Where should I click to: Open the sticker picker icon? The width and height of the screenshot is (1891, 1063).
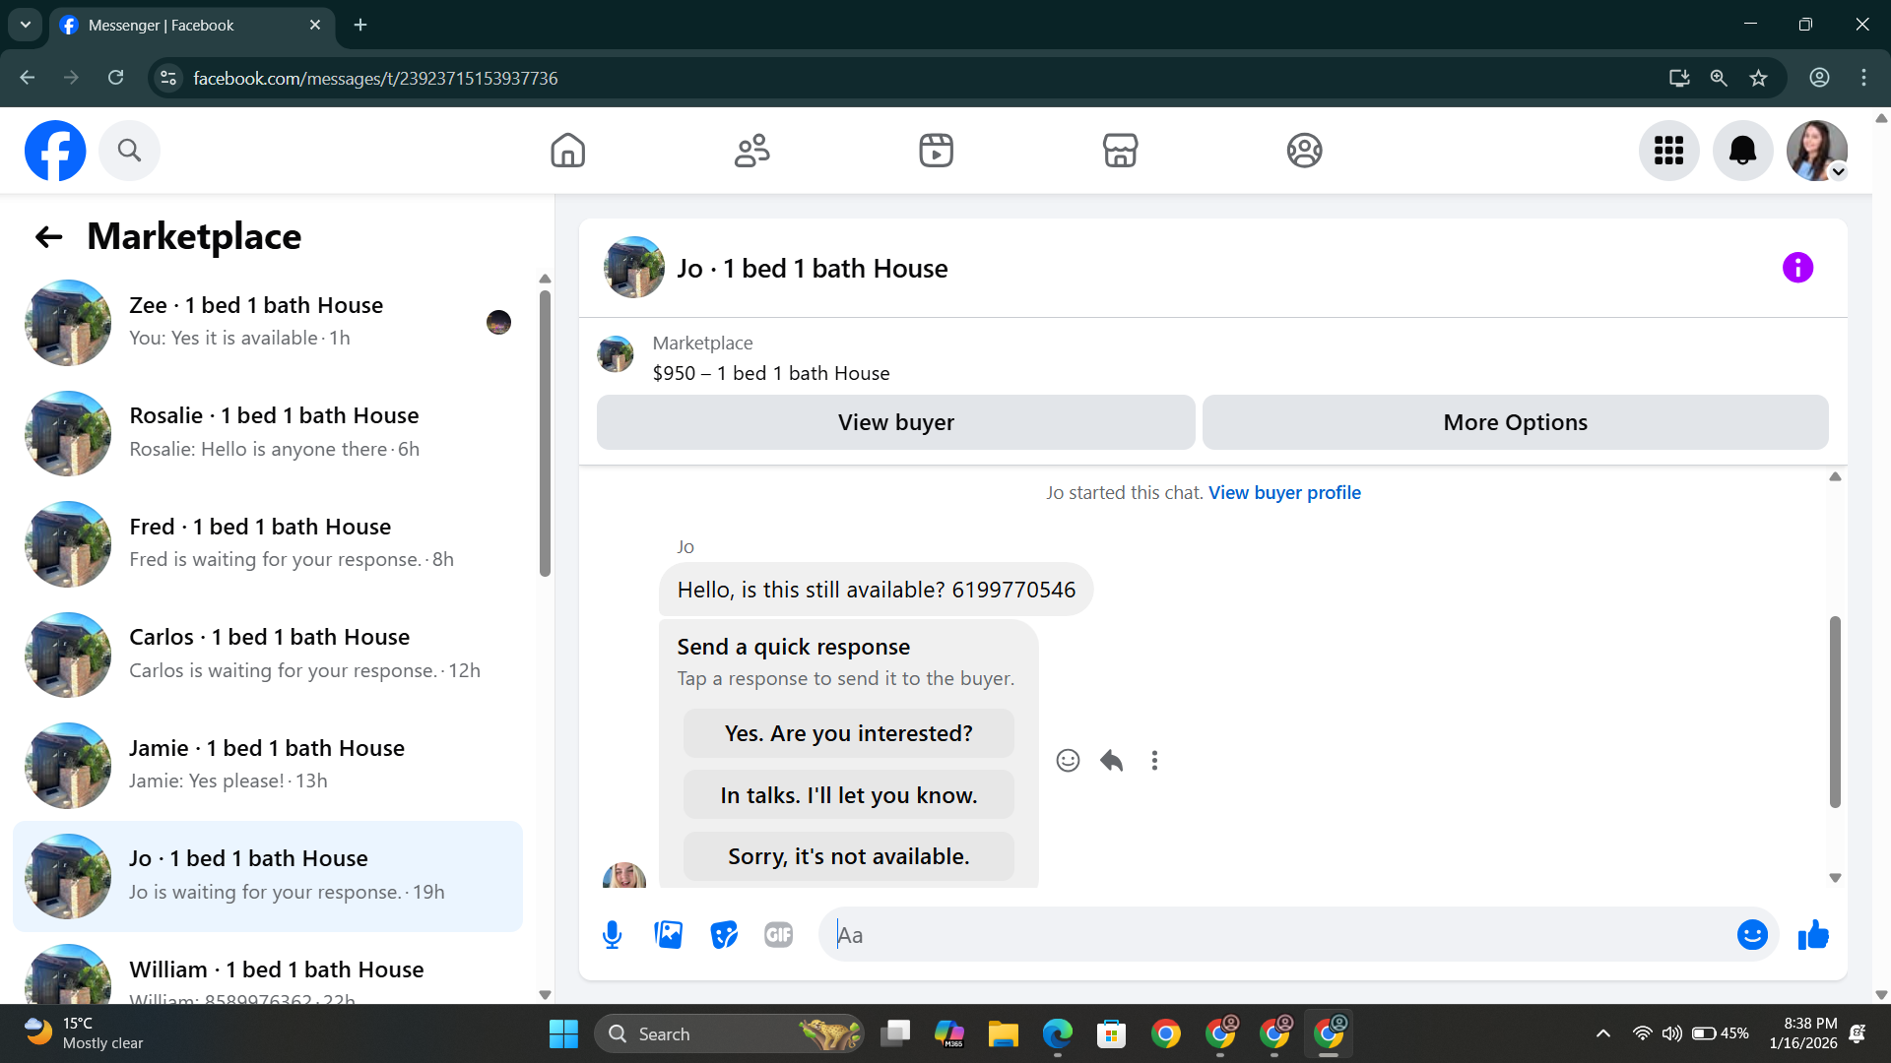pyautogui.click(x=724, y=935)
